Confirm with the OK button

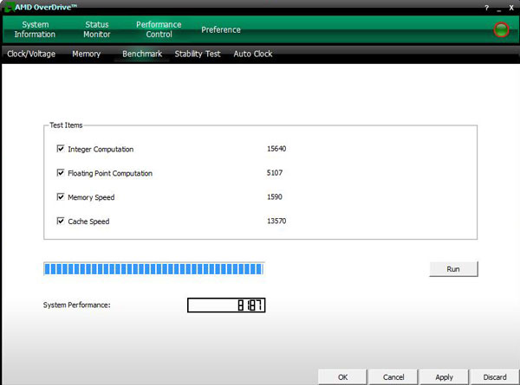click(342, 377)
